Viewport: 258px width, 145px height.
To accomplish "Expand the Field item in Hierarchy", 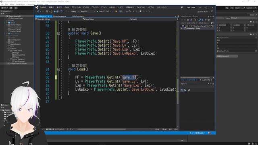I will pyautogui.click(x=7, y=21).
